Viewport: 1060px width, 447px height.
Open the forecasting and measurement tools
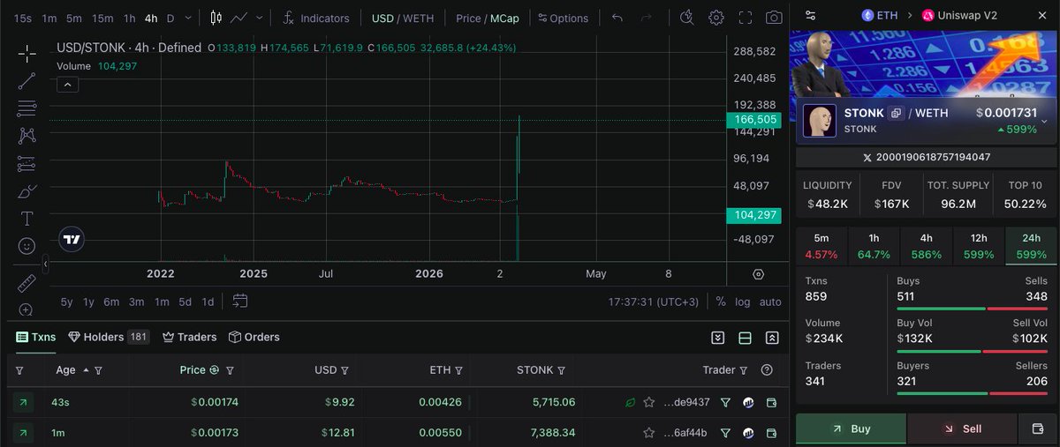[26, 163]
